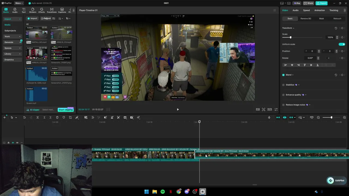Split the clip at the playhead
Screen dimensions: 349x196
[38, 117]
